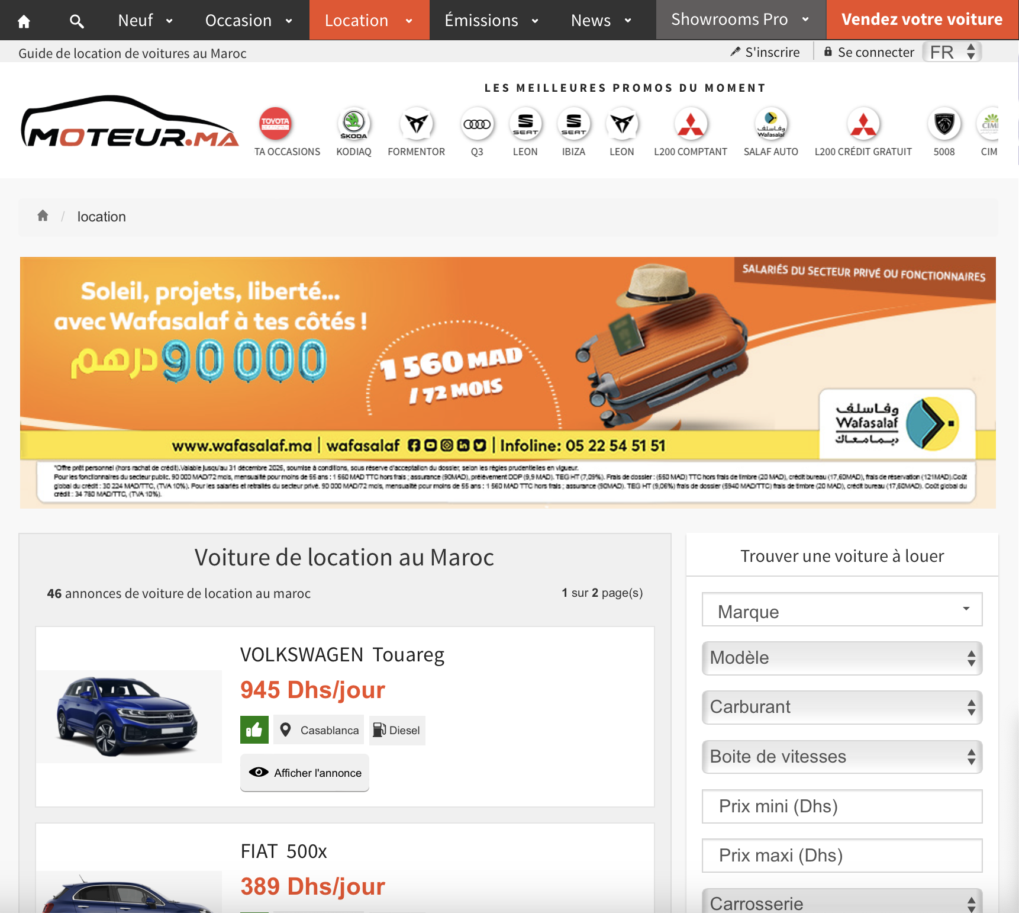Expand the Marque dropdown

point(842,610)
